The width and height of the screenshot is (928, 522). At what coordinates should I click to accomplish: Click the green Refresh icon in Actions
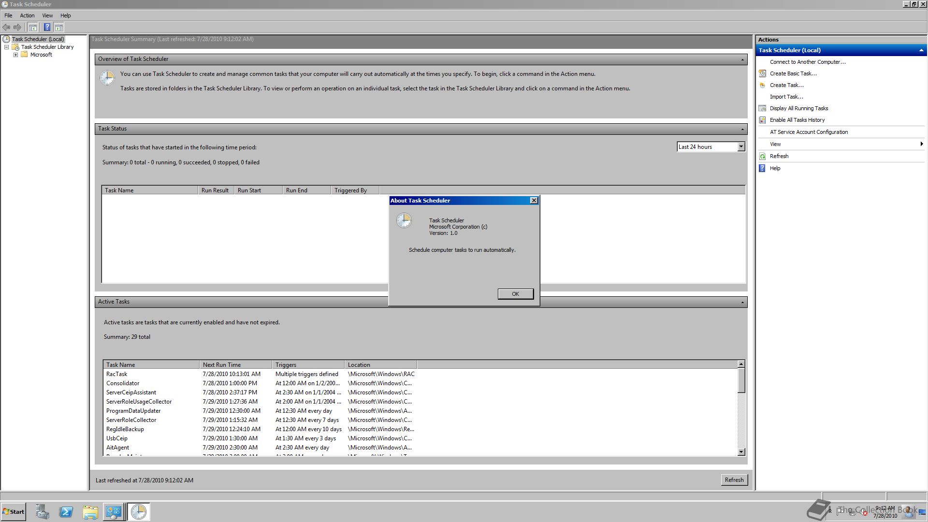pos(762,156)
